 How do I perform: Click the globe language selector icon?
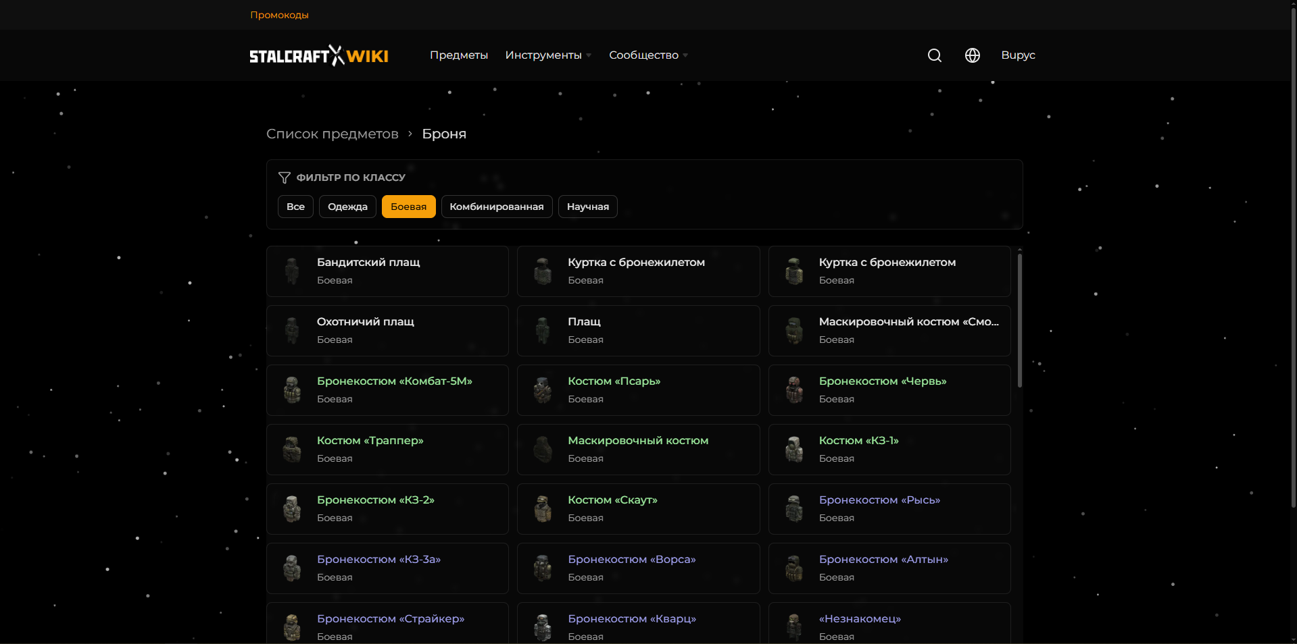tap(972, 55)
